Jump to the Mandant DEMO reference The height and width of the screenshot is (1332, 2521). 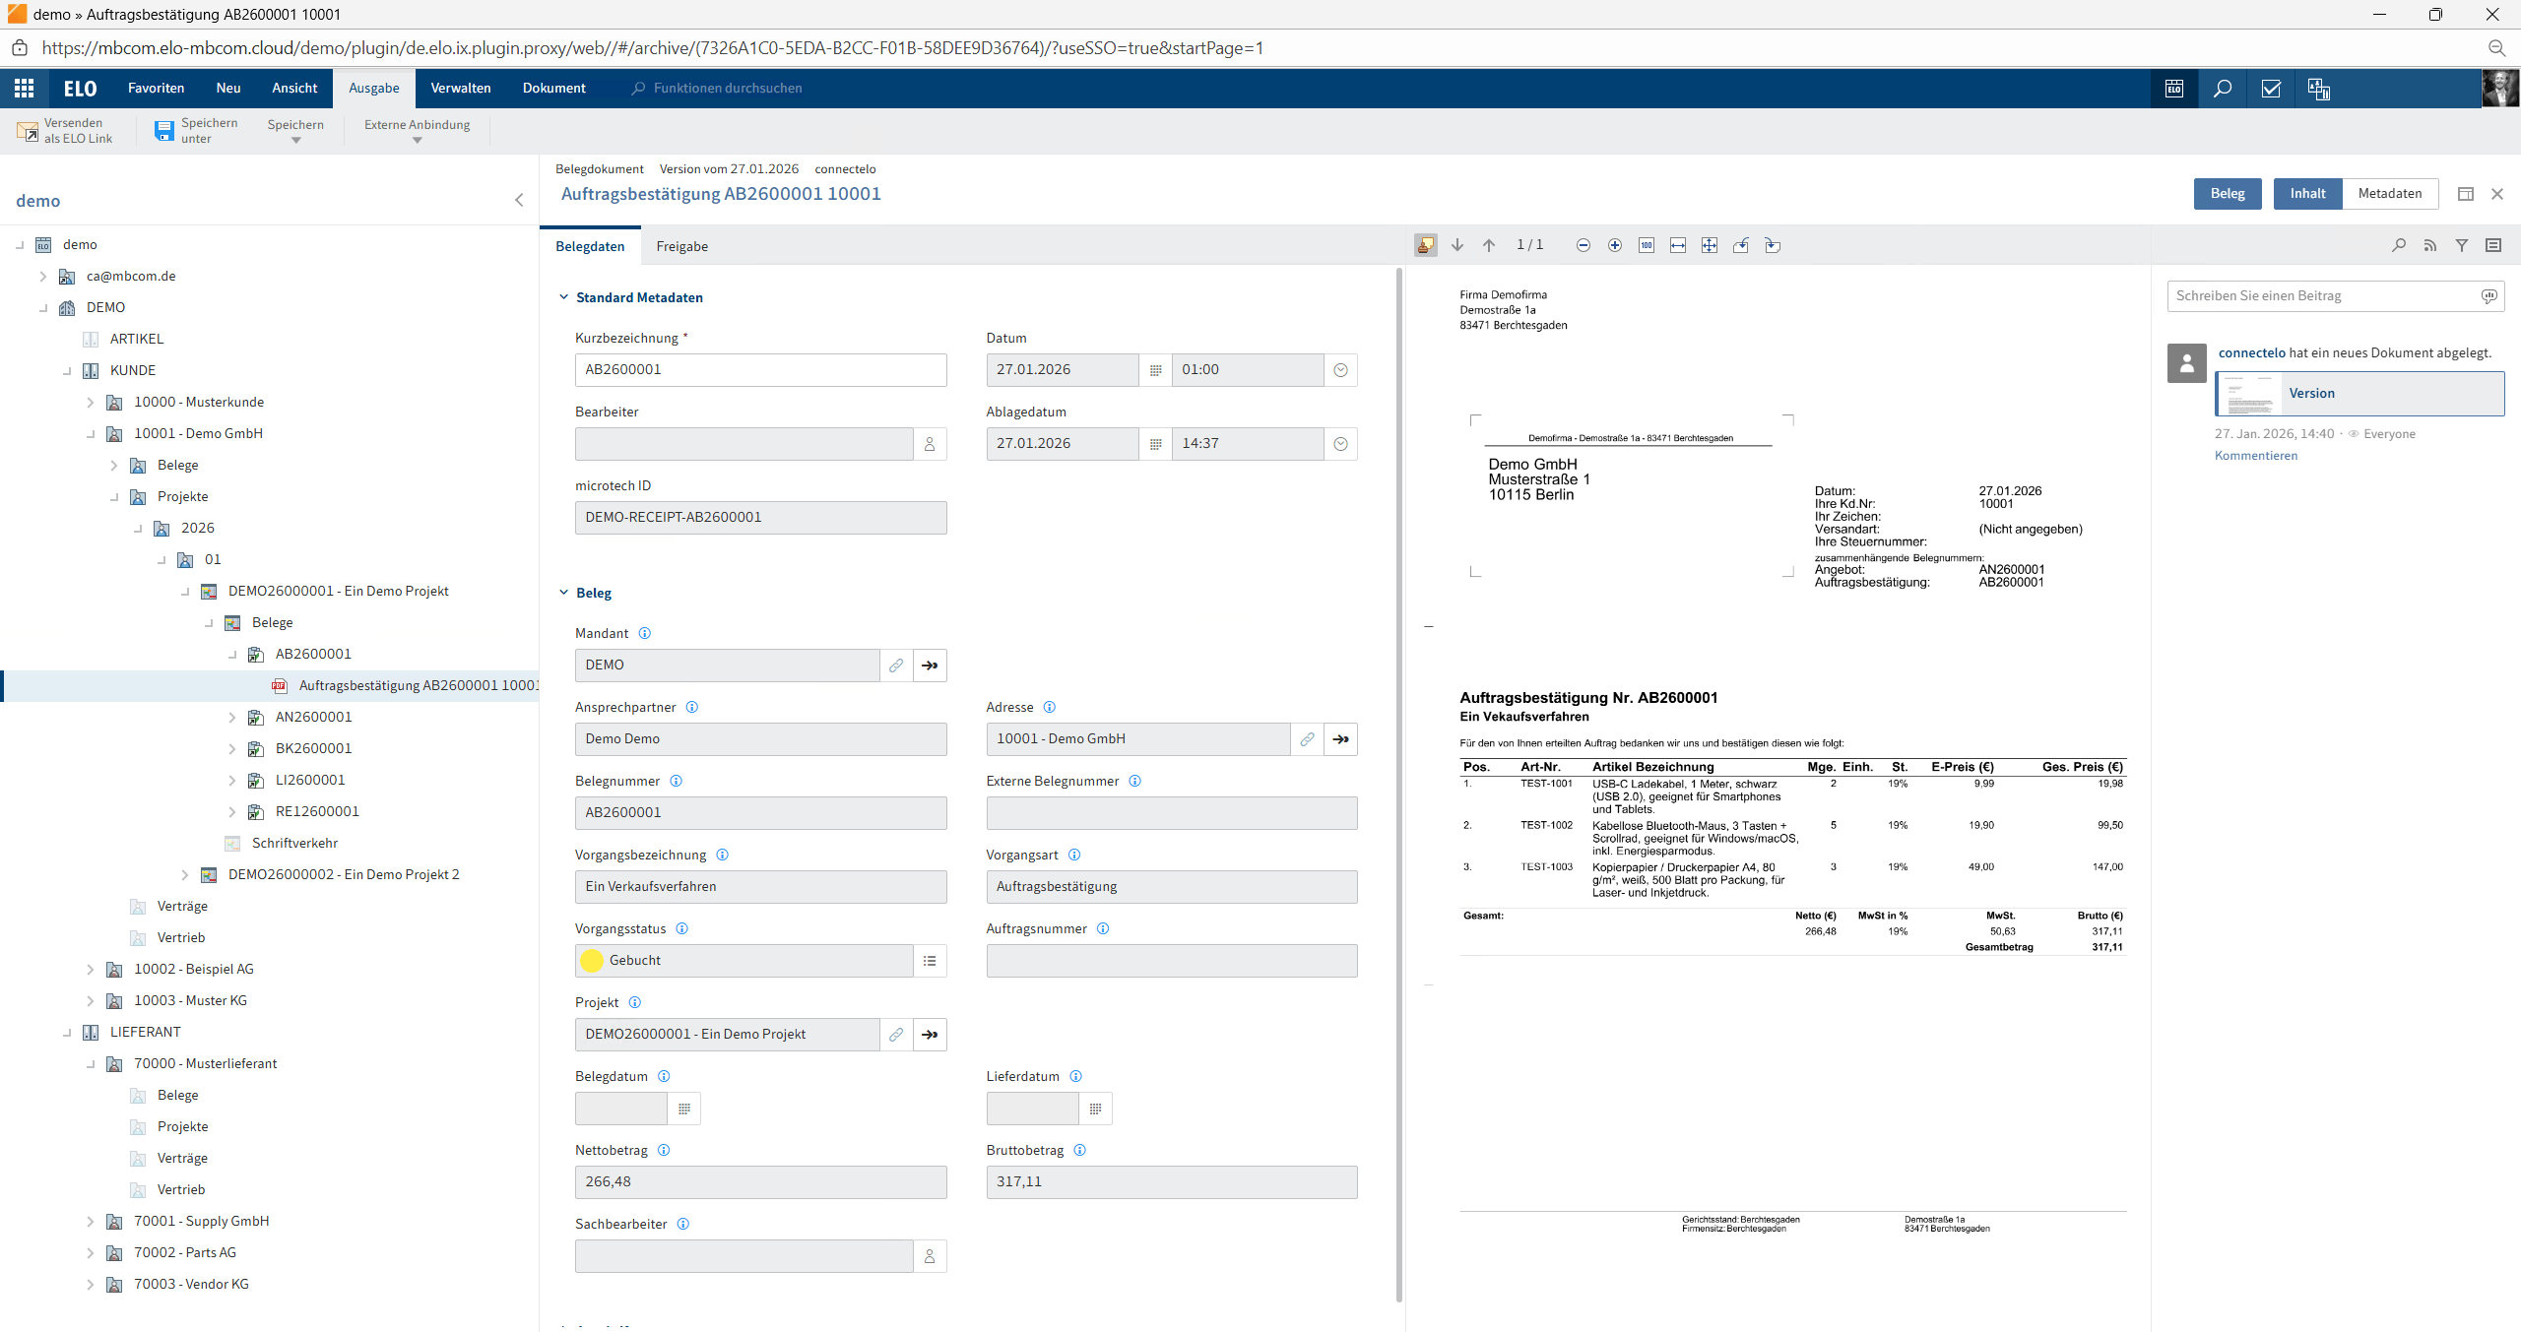930,666
